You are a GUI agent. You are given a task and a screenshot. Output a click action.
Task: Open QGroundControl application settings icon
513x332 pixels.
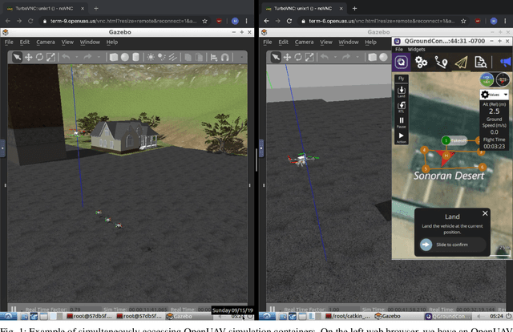coord(401,63)
